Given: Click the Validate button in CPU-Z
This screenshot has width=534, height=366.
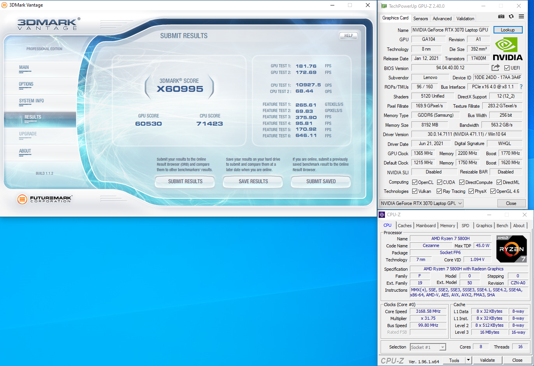Looking at the screenshot, I should pos(487,360).
